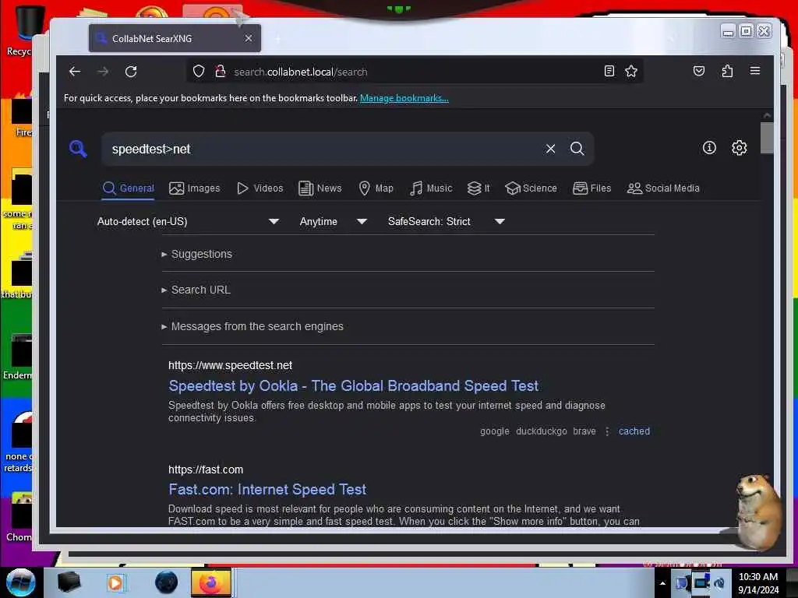Click the cached link for Speedtest
The height and width of the screenshot is (598, 798).
[634, 431]
